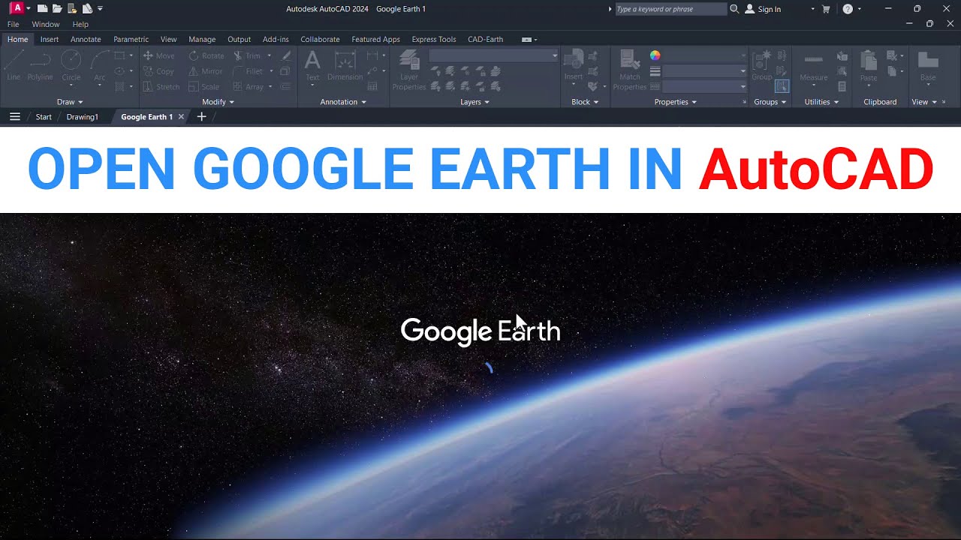Expand the Annotation panel
961x540 pixels.
click(343, 102)
